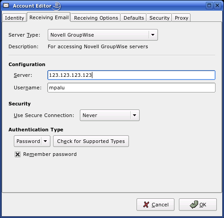
Task: Open the Receiving Options tab
Action: [96, 18]
